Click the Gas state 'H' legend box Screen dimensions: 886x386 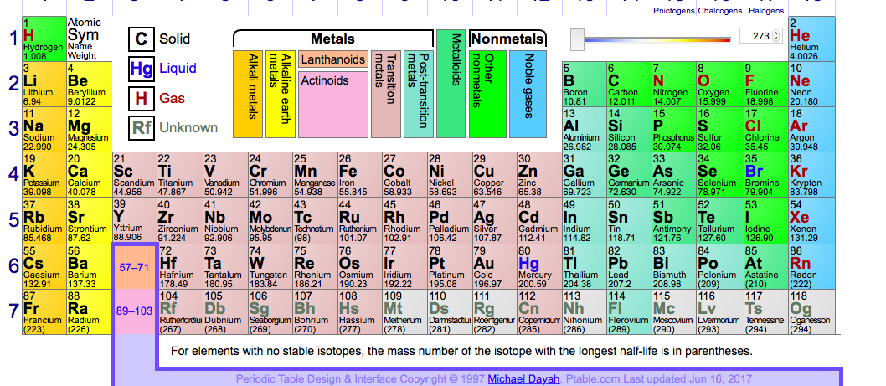click(141, 98)
